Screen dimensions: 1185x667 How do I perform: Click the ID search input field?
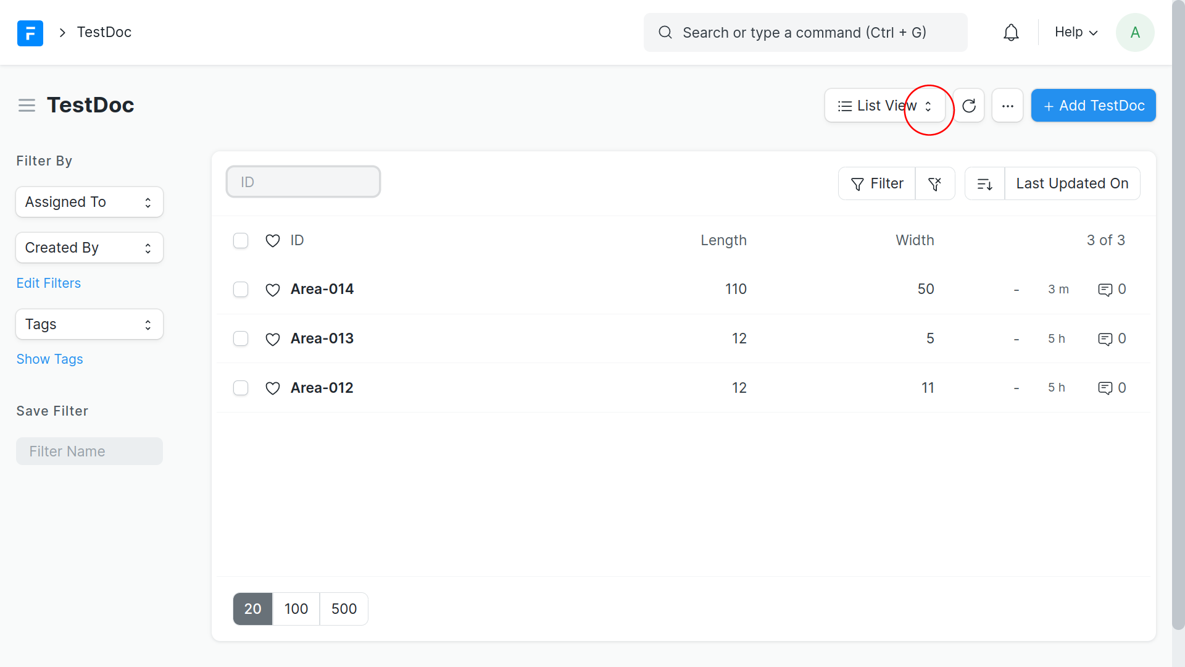click(303, 182)
